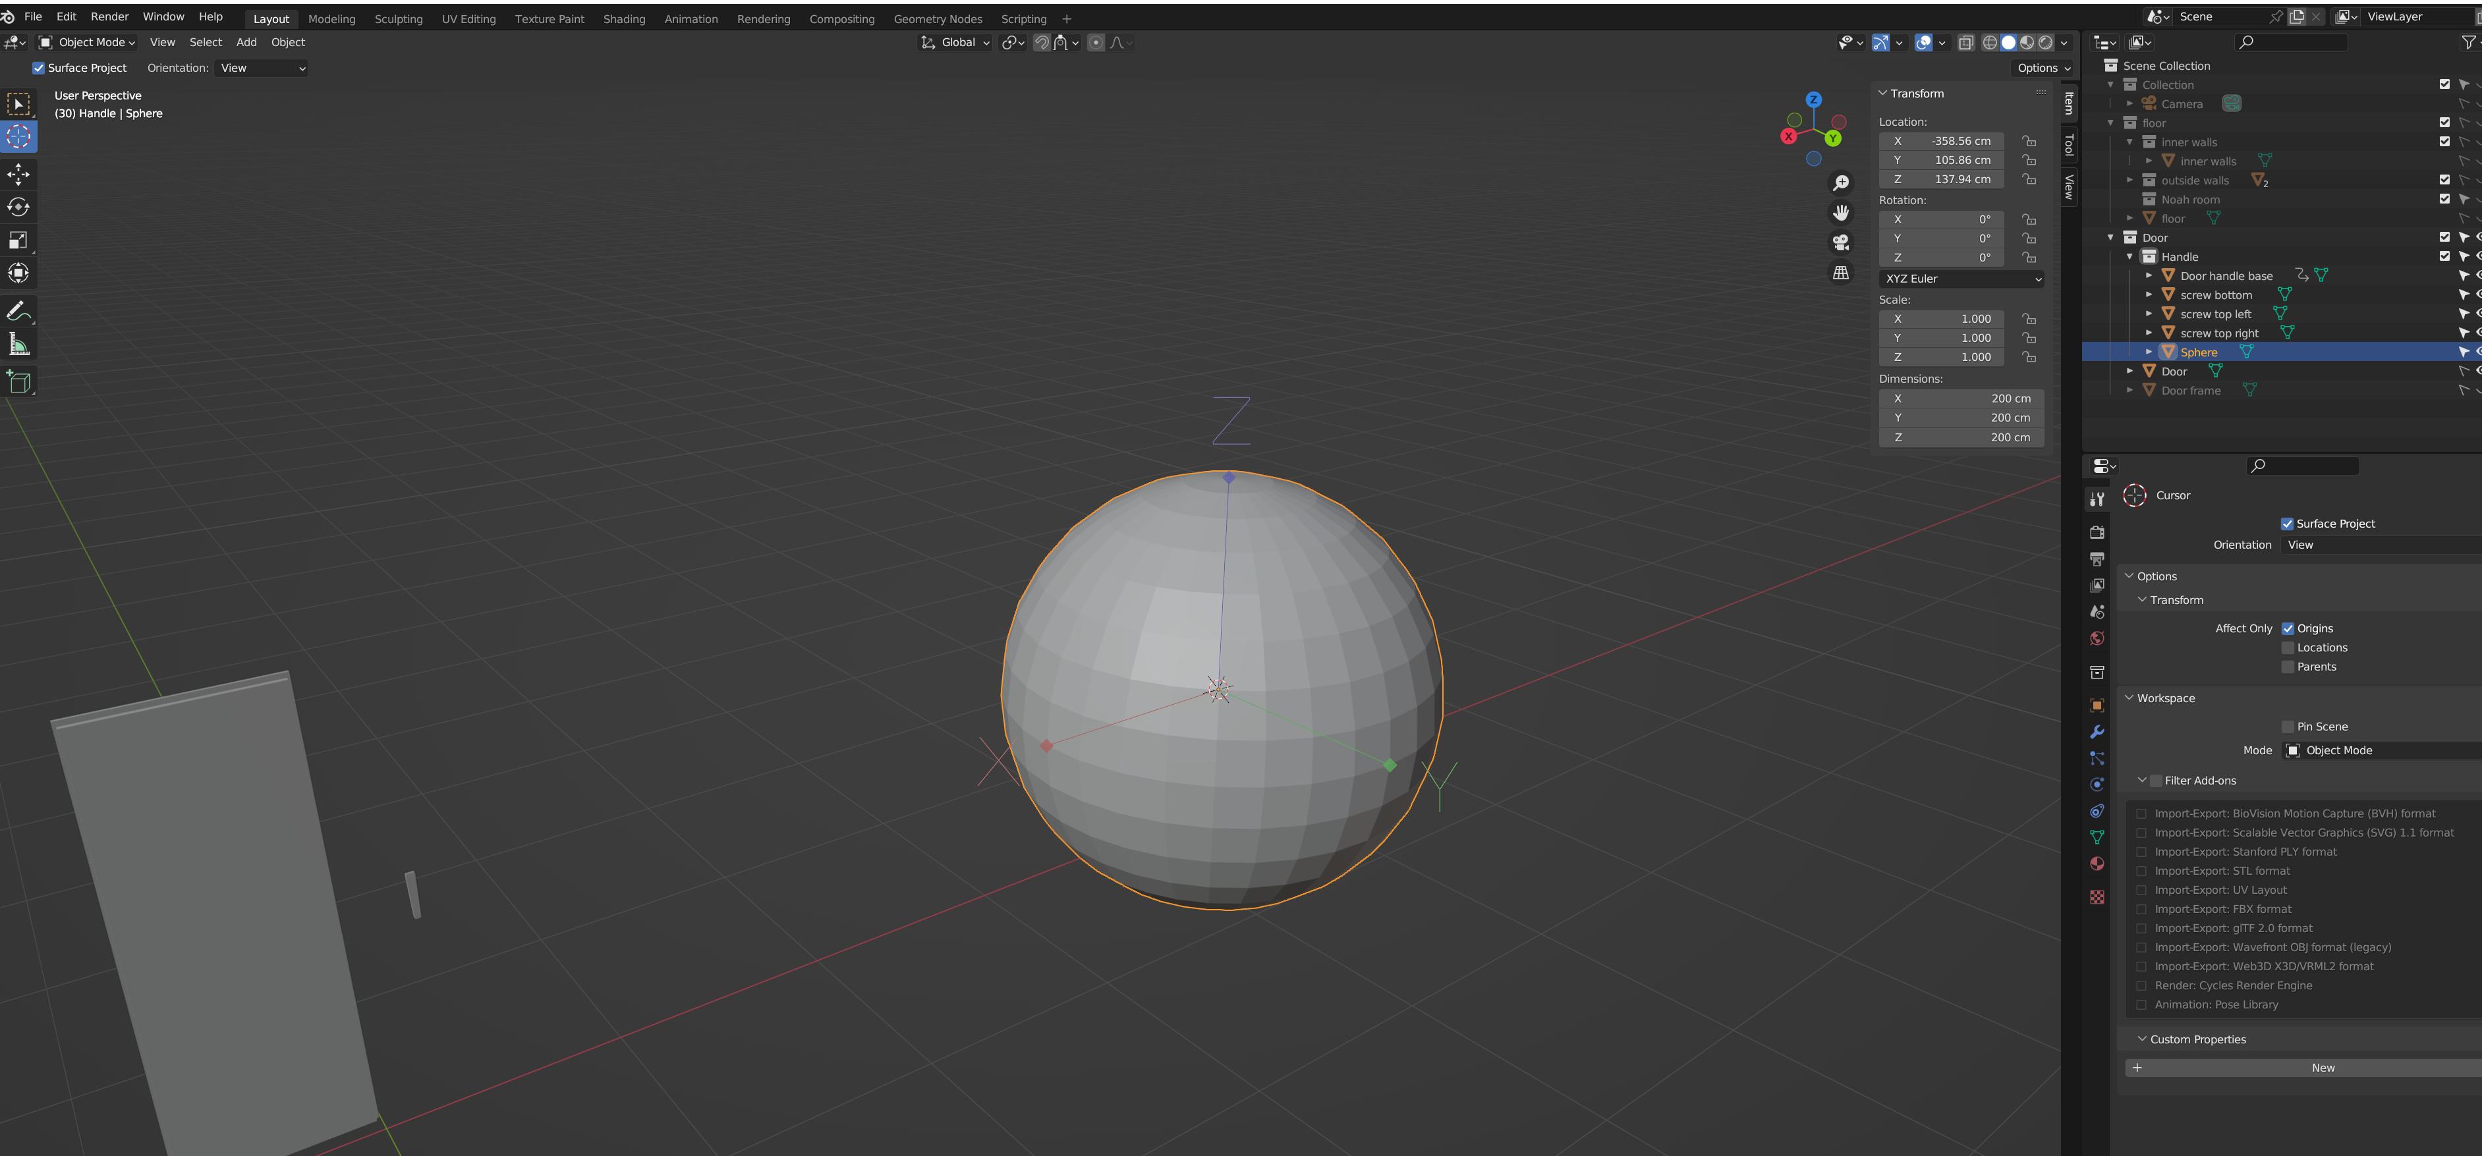Screen dimensions: 2482x1156
Task: Select the Rotate tool
Action: [x=18, y=207]
